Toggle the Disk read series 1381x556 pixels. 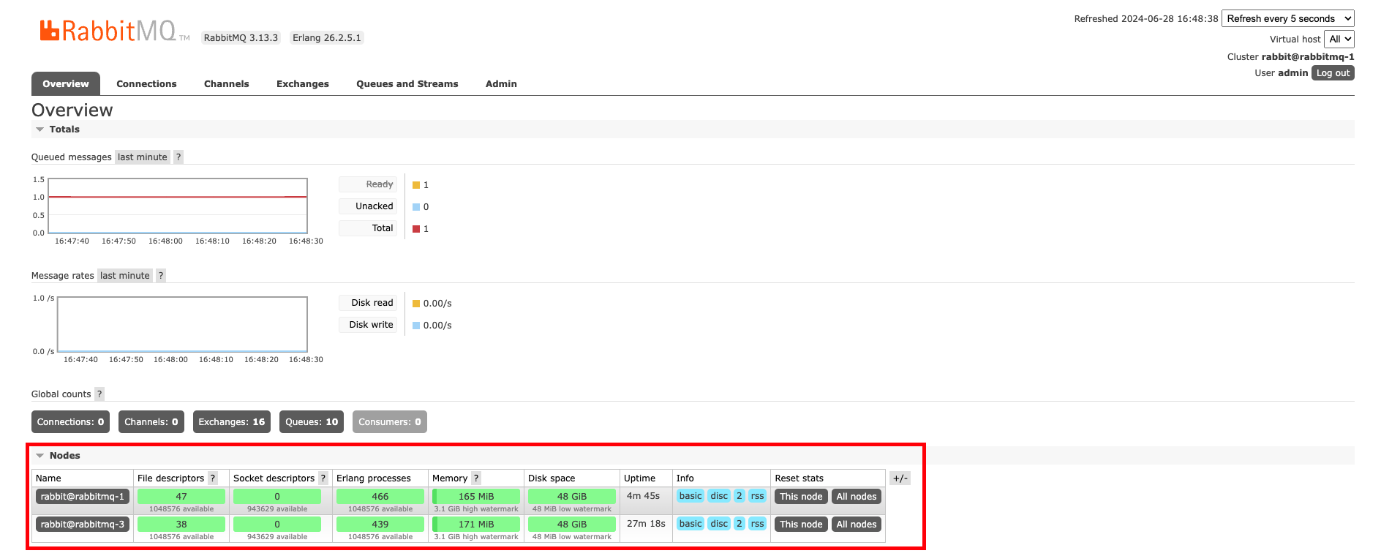click(x=367, y=303)
